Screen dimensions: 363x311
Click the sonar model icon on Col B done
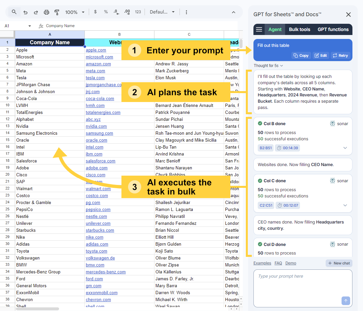pyautogui.click(x=332, y=123)
